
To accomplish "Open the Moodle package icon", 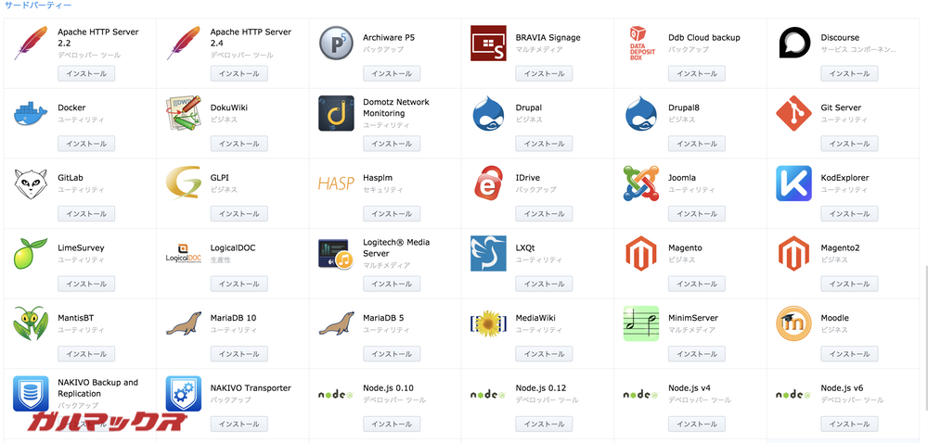I will click(x=793, y=323).
